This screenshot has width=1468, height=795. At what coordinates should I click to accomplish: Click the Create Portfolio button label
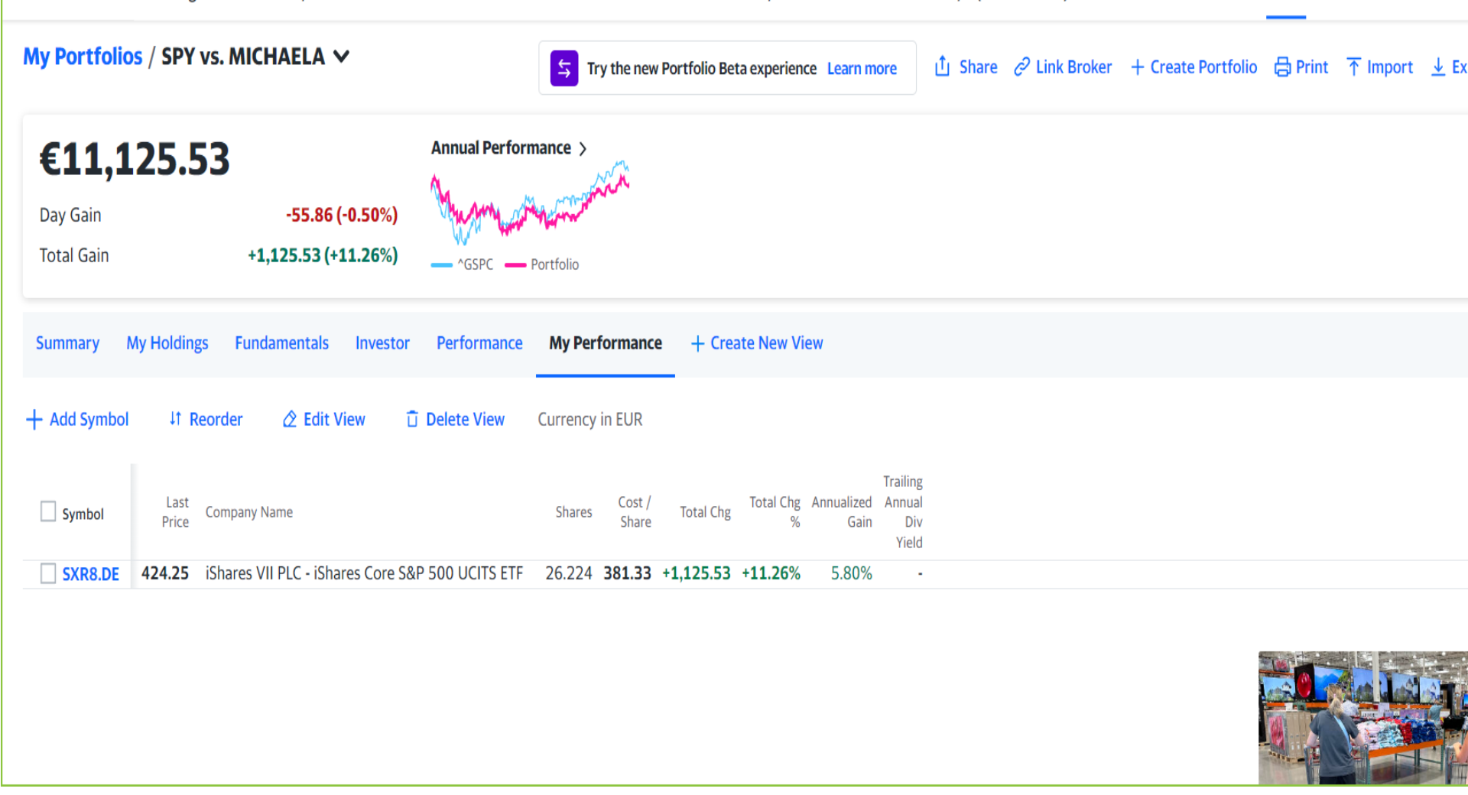click(1203, 67)
